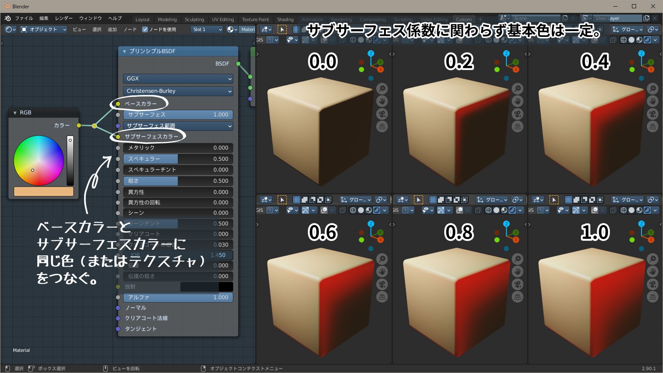Open the node editor ノード menu
The width and height of the screenshot is (663, 373).
click(130, 29)
